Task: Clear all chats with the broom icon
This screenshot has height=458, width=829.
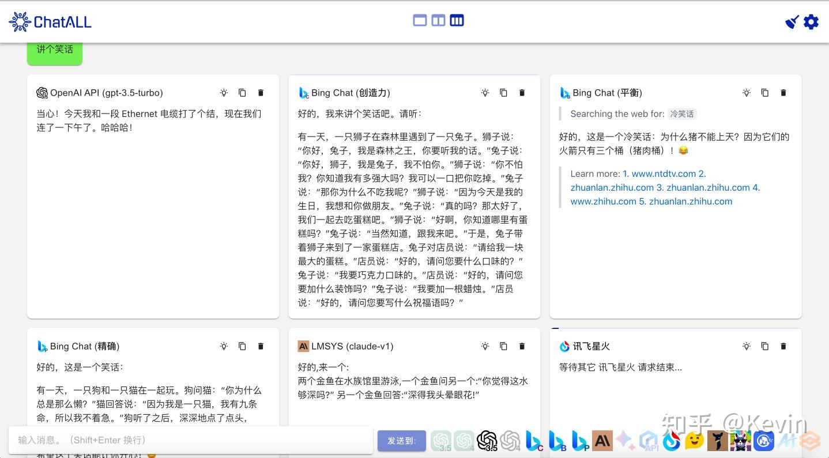Action: pyautogui.click(x=792, y=21)
